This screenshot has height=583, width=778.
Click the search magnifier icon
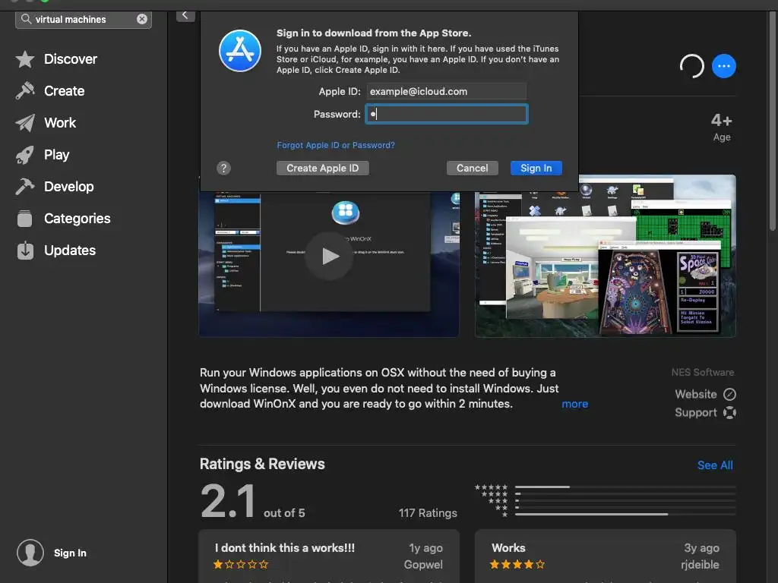click(x=26, y=19)
